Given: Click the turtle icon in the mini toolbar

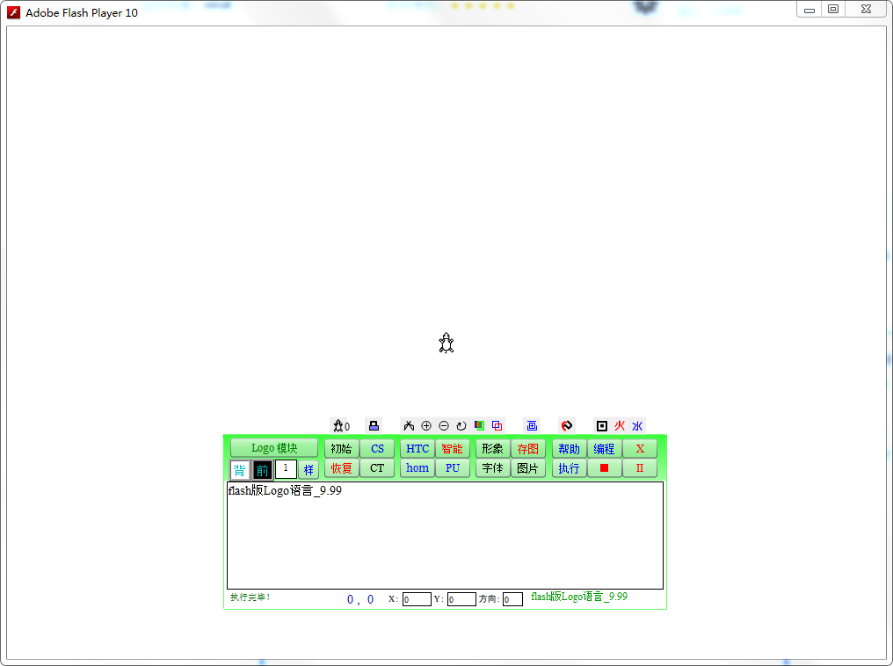Looking at the screenshot, I should pos(338,425).
